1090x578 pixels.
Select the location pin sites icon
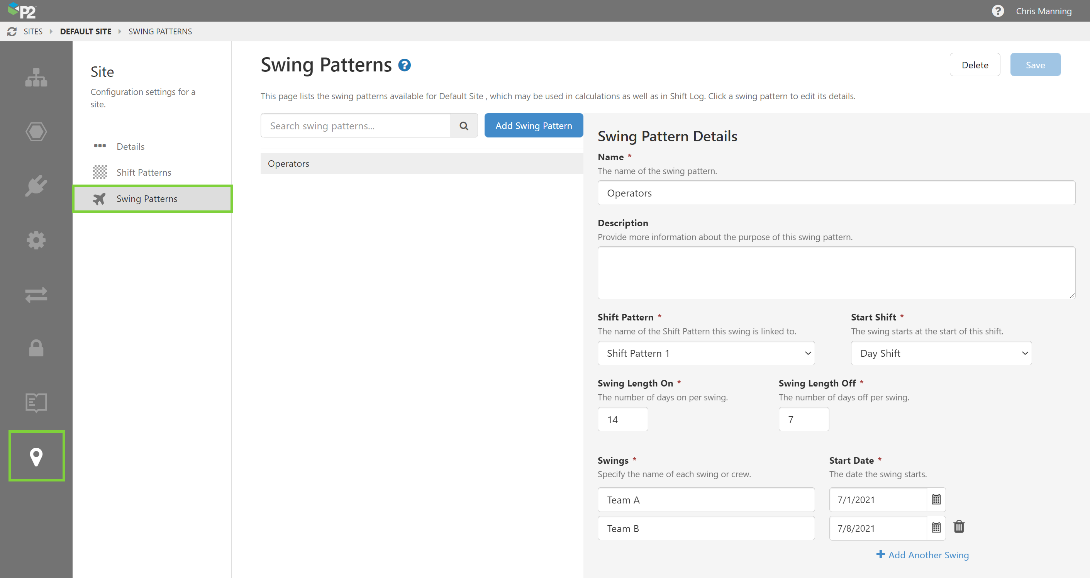36,456
